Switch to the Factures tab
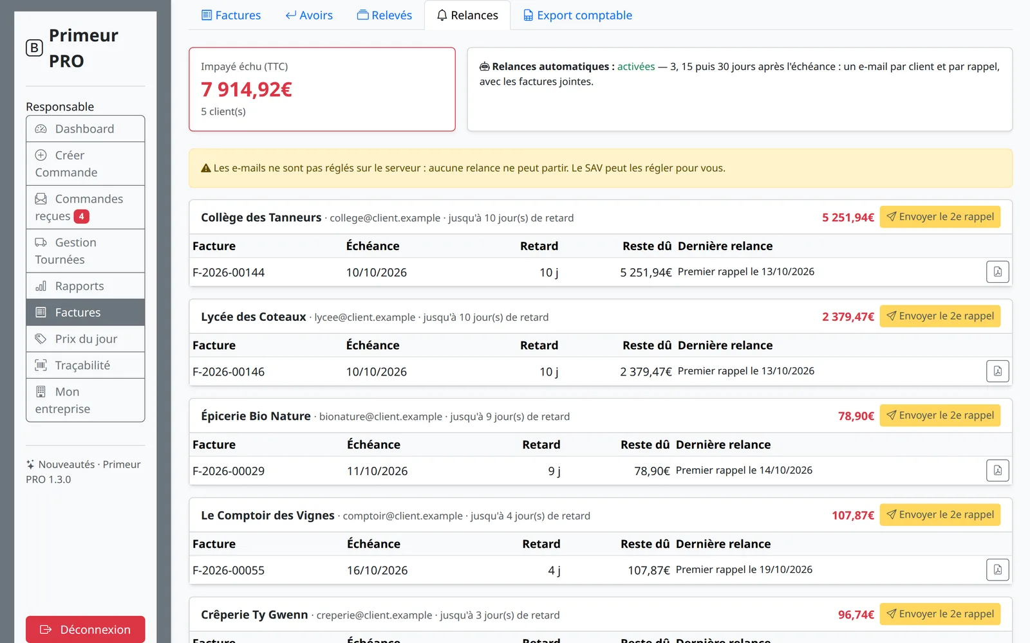 click(231, 15)
